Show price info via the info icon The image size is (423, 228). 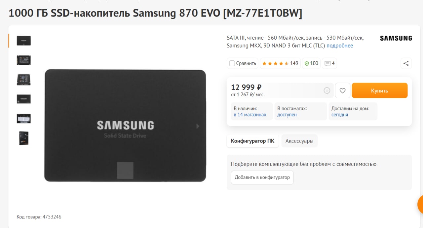327,90
